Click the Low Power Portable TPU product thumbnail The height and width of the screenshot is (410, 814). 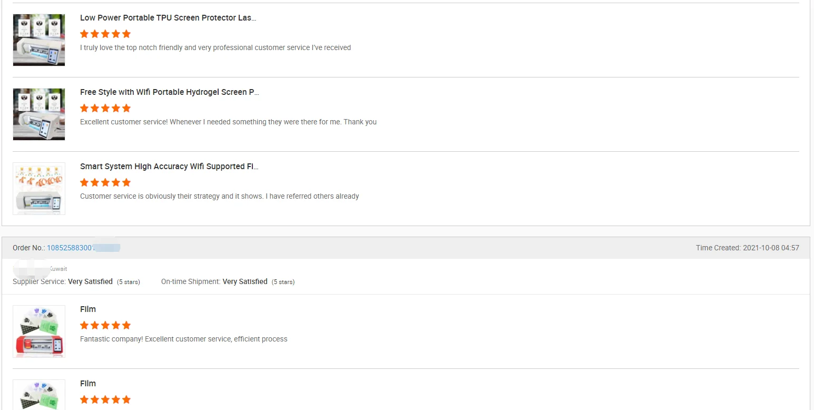39,40
